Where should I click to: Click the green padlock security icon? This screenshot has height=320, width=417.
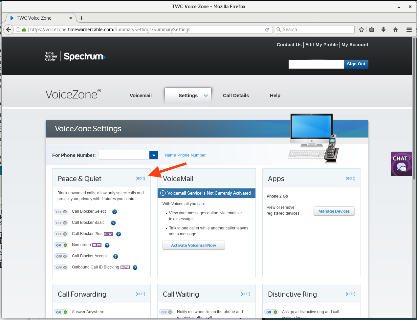[24, 30]
